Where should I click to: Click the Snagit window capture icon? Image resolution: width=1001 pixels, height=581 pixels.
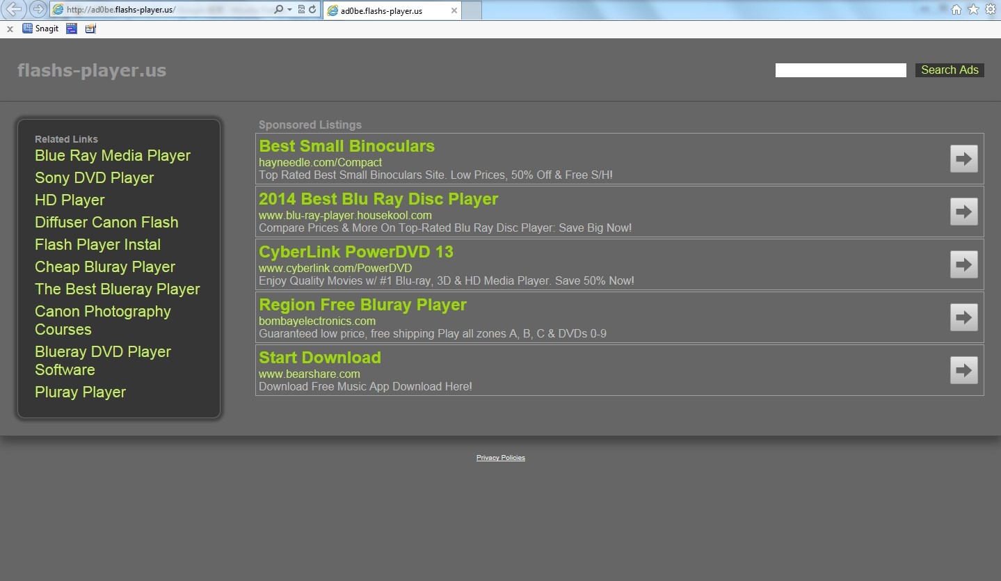coord(72,29)
